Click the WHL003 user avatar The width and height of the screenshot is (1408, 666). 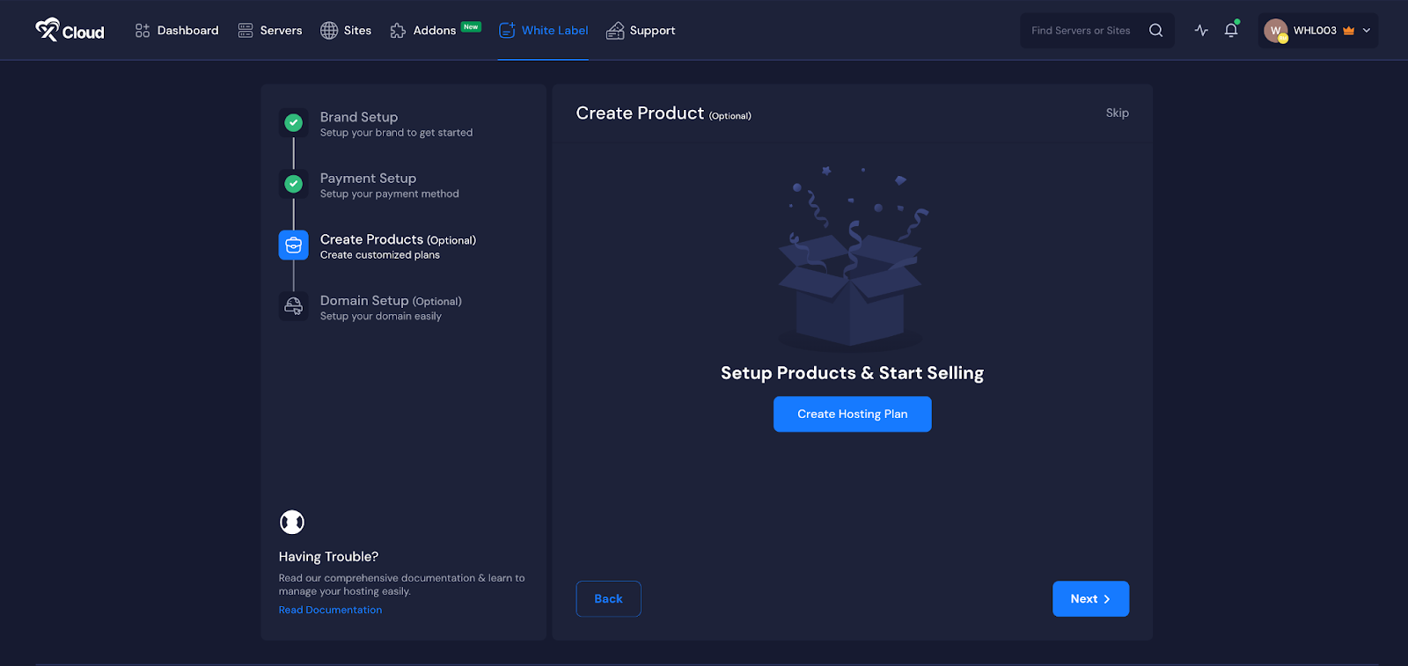[1275, 31]
